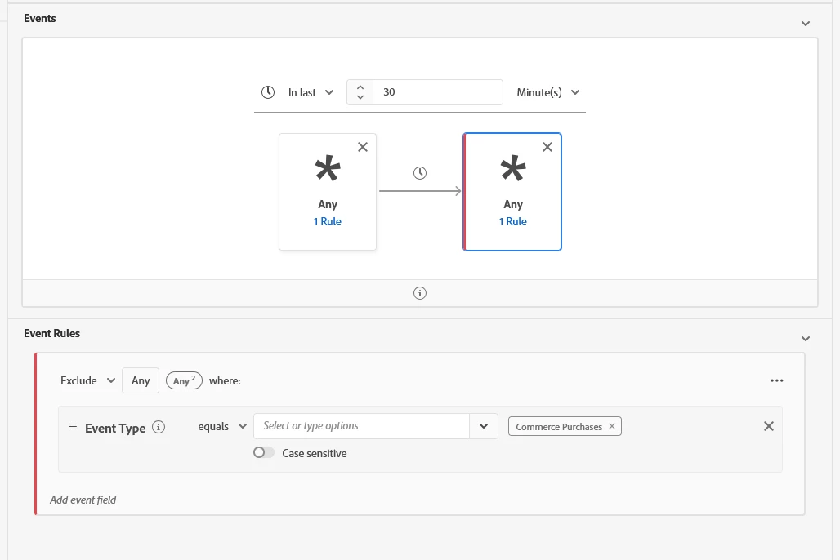Grab the drag handle beside Event Type
Image resolution: width=840 pixels, height=560 pixels.
pos(73,427)
